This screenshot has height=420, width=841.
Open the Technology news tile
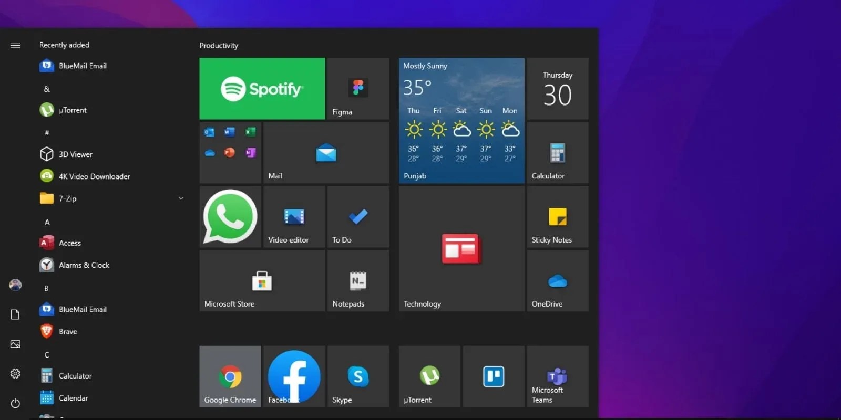(461, 249)
